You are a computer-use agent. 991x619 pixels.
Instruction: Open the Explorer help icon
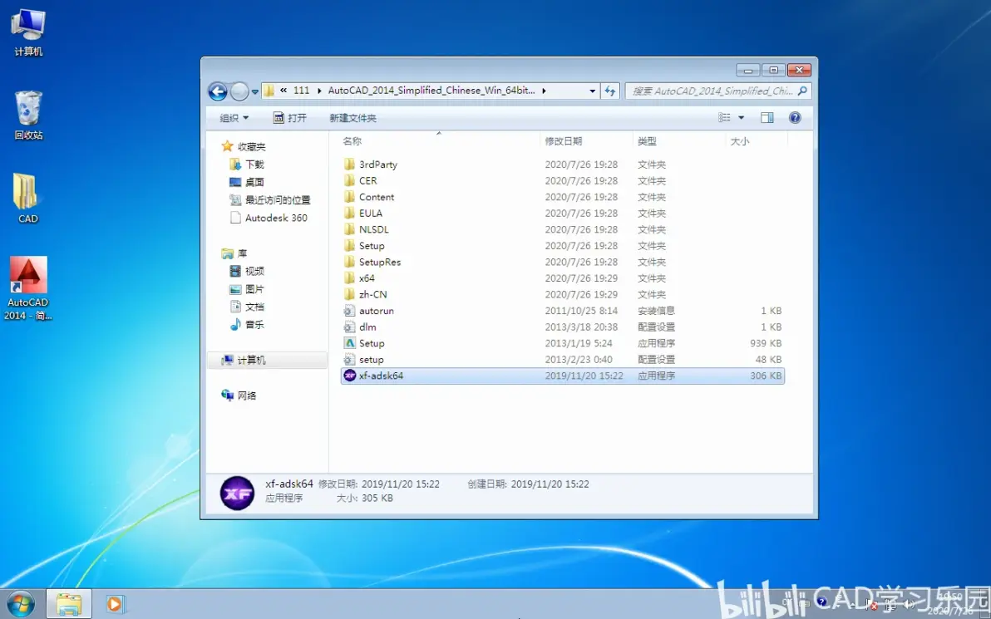pos(795,117)
